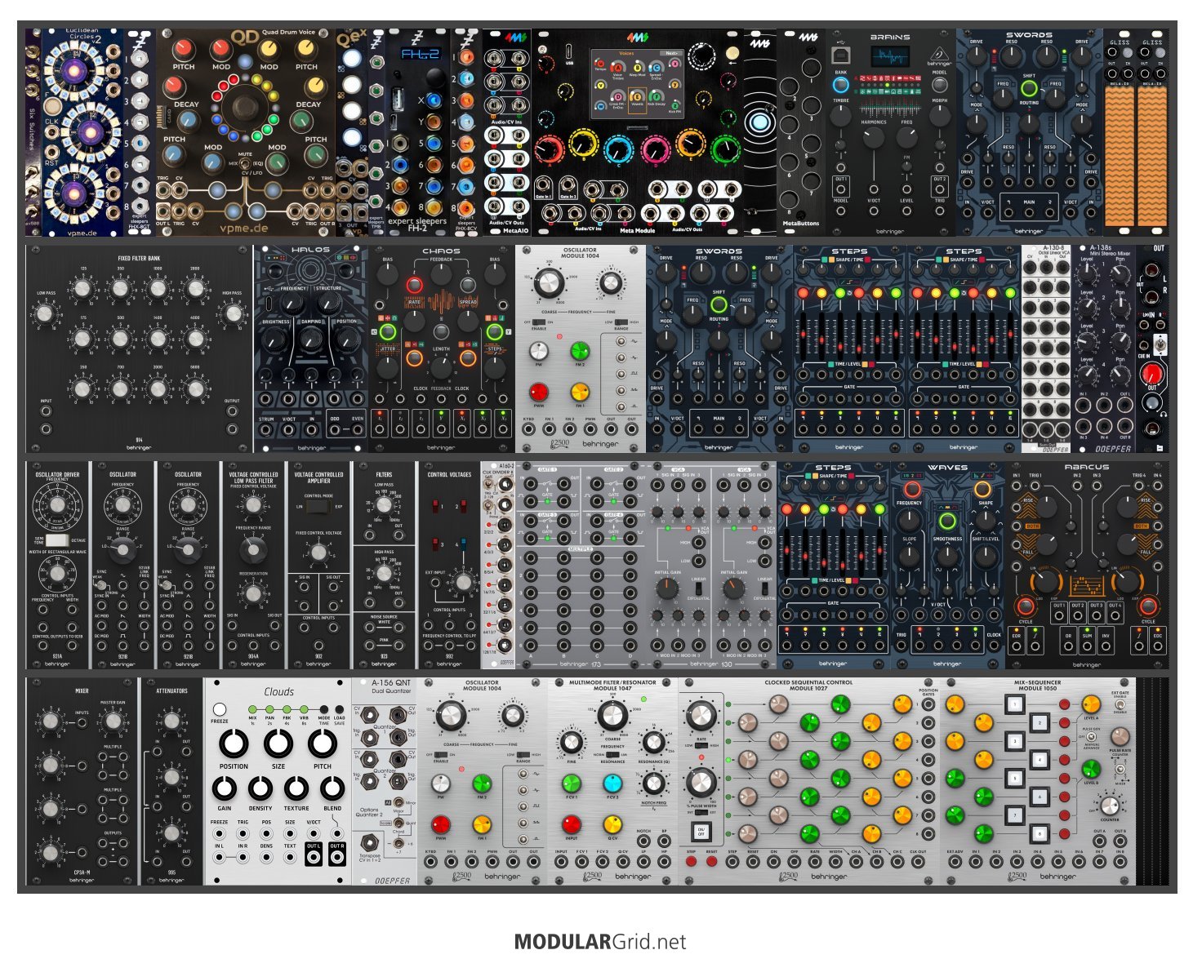Click the HARMONICS knob on Brains
The image size is (1202, 959).
pyautogui.click(x=873, y=136)
